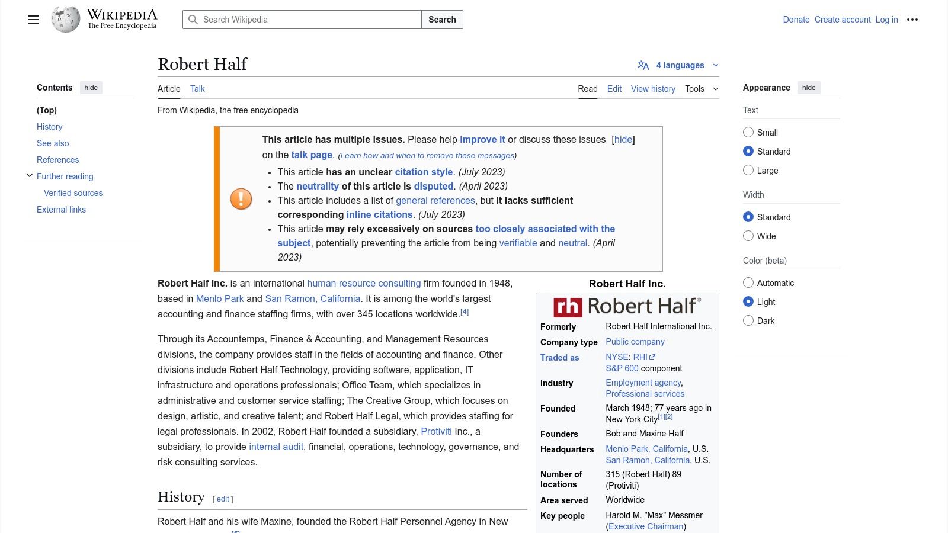
Task: Switch to the Talk tab
Action: tap(197, 89)
